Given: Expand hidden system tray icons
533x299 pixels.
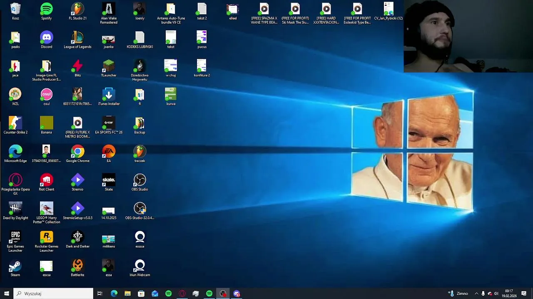Looking at the screenshot, I should point(476,294).
